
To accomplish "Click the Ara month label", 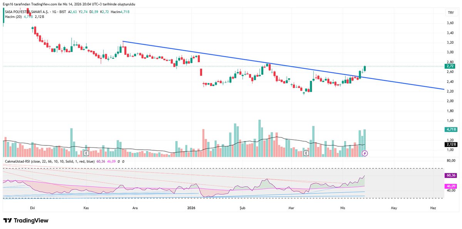I will click(x=135, y=208).
